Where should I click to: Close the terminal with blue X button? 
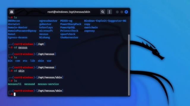[x=126, y=12]
